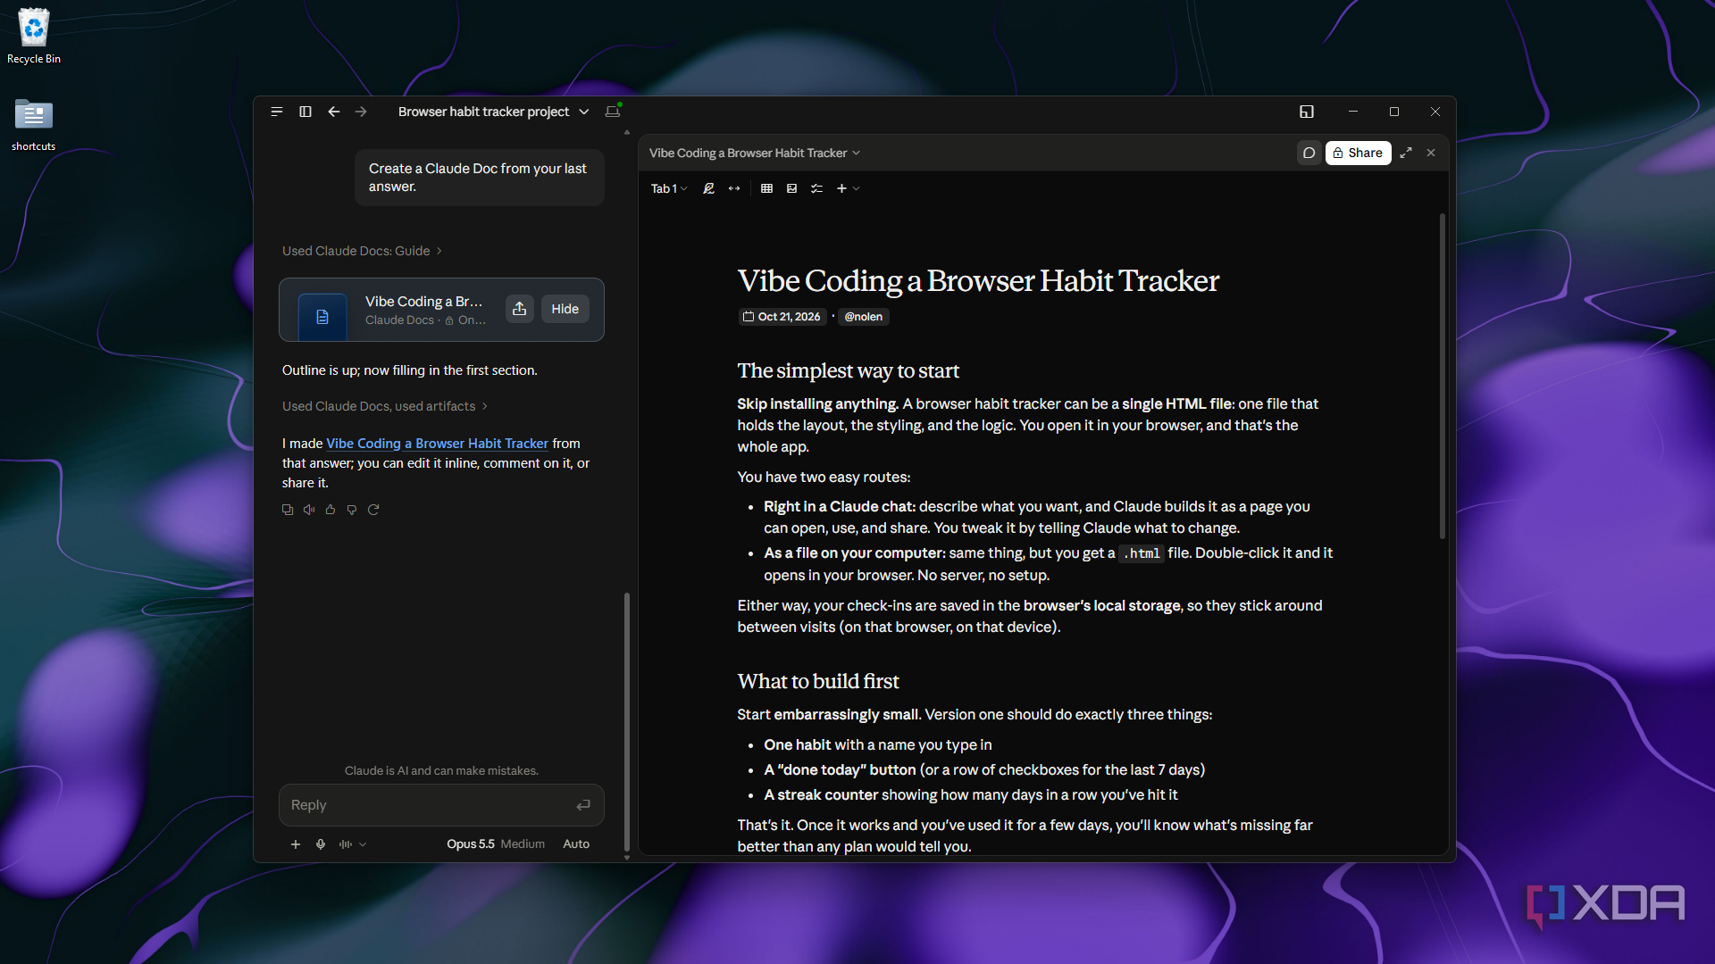Hide the document with Hide button
The image size is (1715, 964).
[565, 309]
